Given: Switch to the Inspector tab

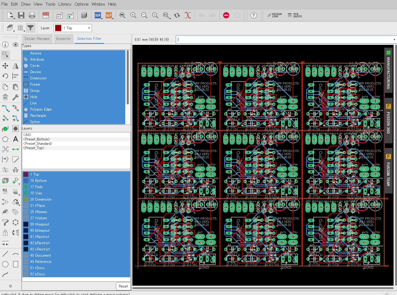Looking at the screenshot, I should [x=64, y=39].
